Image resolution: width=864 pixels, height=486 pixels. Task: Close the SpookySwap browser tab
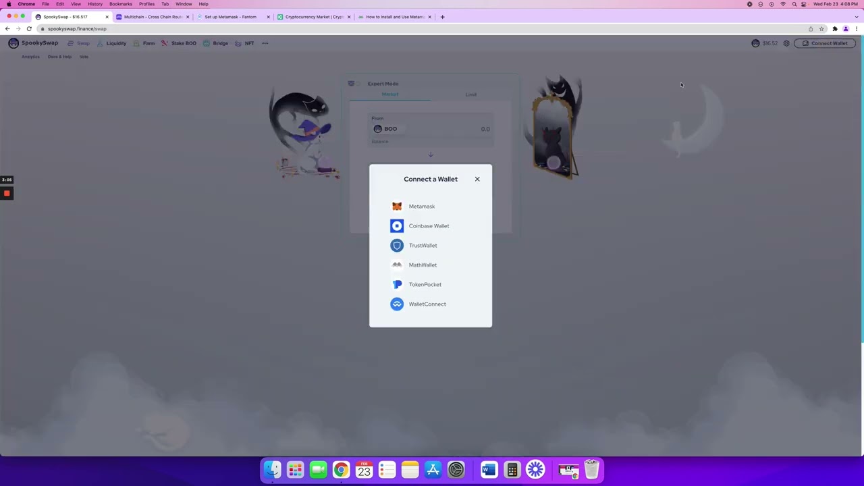(x=107, y=17)
